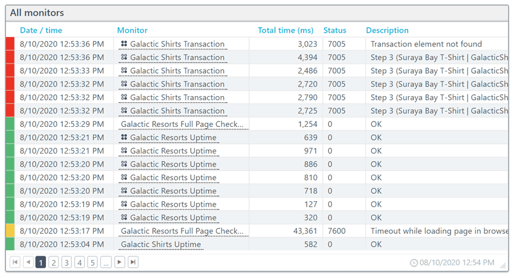Sort the table by Status column header

pos(334,30)
